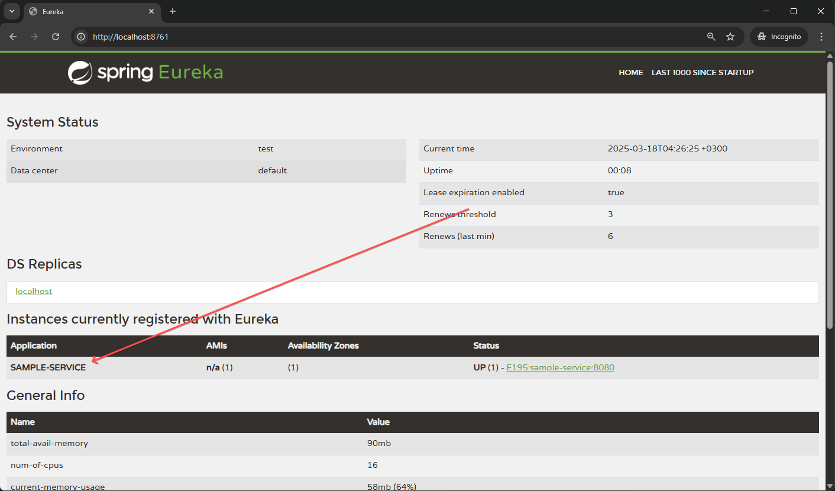Go forward in browser history
This screenshot has width=835, height=491.
click(x=34, y=37)
